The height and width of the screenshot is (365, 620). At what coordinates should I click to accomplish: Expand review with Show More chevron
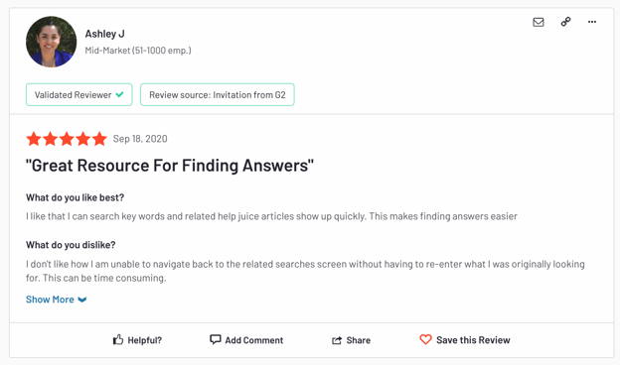pyautogui.click(x=82, y=300)
